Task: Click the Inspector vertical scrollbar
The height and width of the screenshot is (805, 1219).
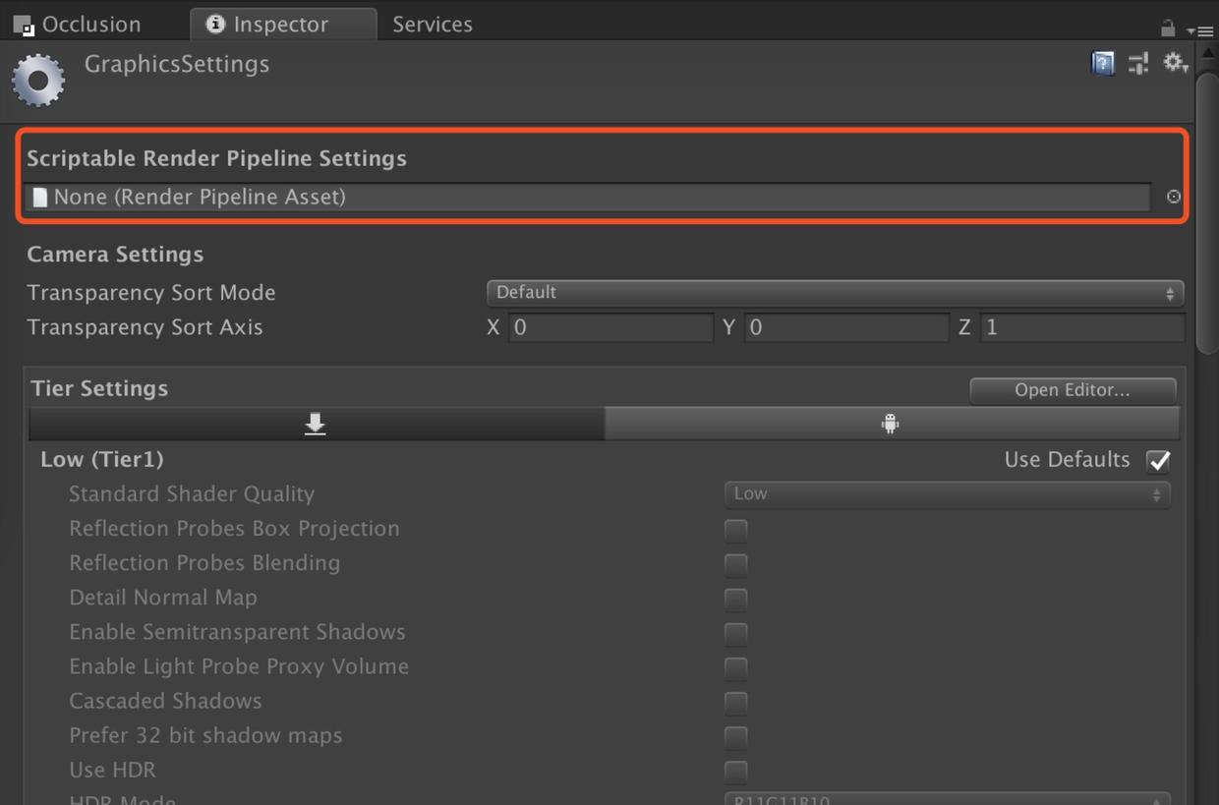Action: coord(1207,216)
